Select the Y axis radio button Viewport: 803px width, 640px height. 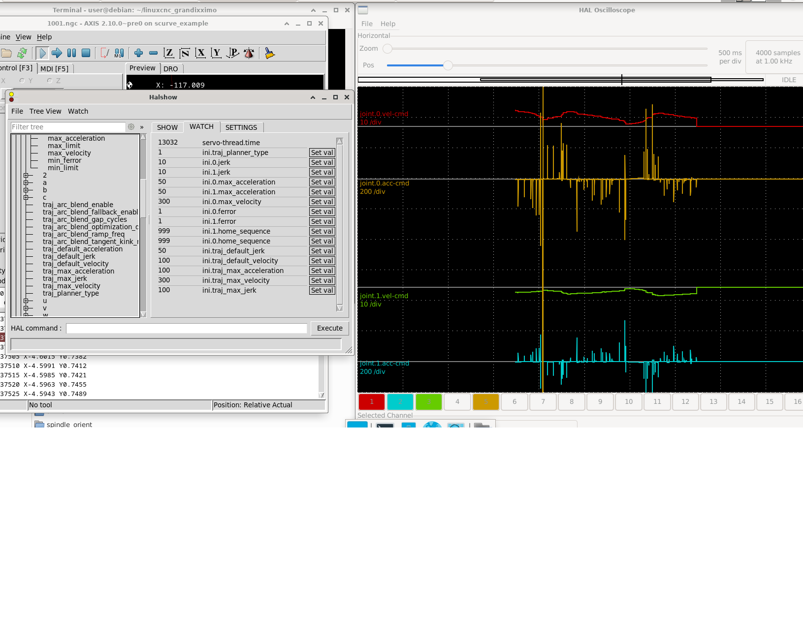tap(22, 81)
